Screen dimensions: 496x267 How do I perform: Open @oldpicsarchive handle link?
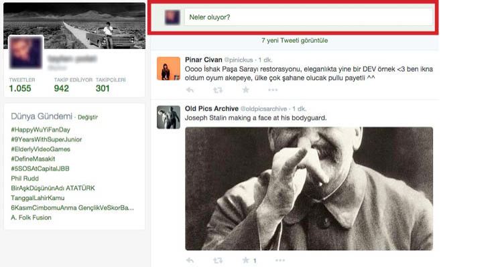pyautogui.click(x=263, y=109)
